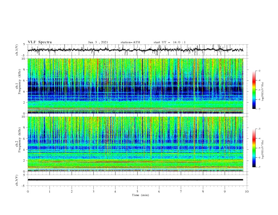Click the "-3" tick on ch.2 colorbar
The width and height of the screenshot is (278, 215).
pyautogui.click(x=259, y=129)
